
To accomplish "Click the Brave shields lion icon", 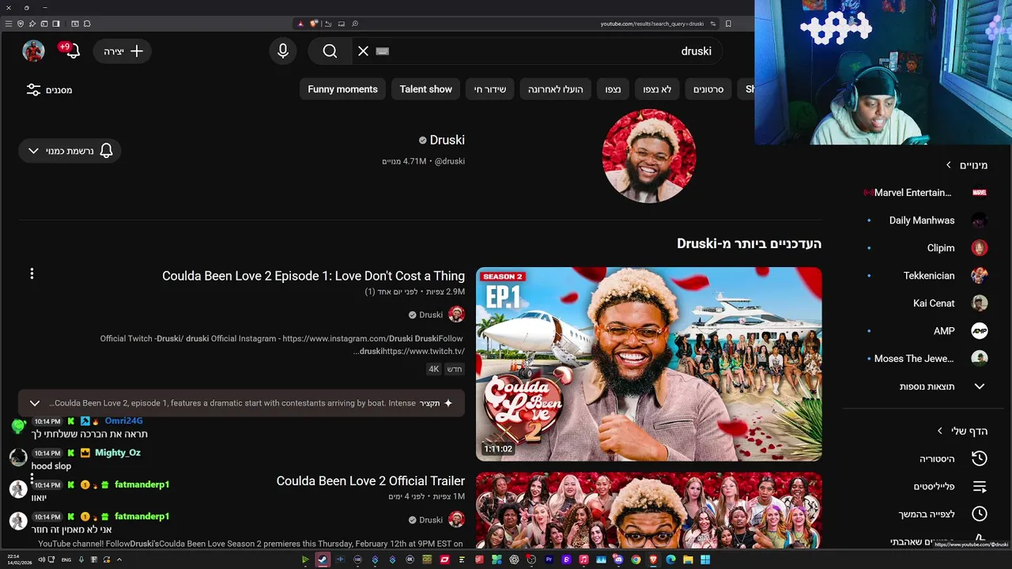I will click(314, 24).
